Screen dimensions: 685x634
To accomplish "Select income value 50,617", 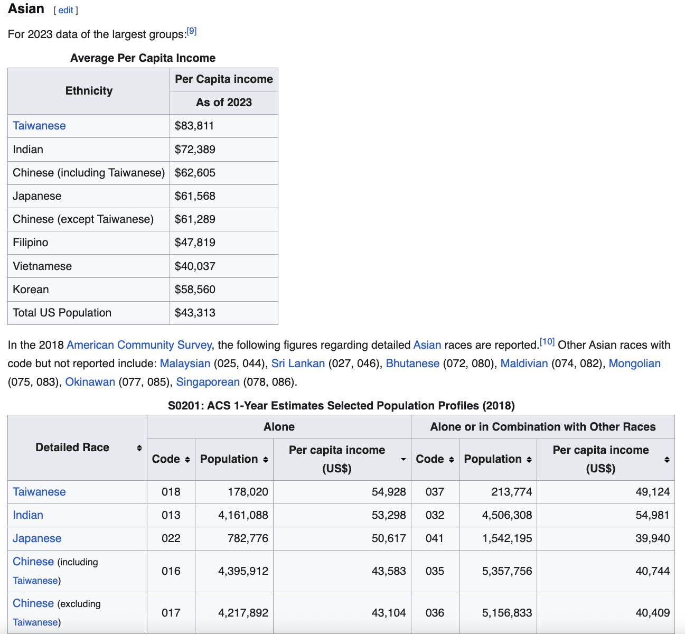I will point(389,538).
